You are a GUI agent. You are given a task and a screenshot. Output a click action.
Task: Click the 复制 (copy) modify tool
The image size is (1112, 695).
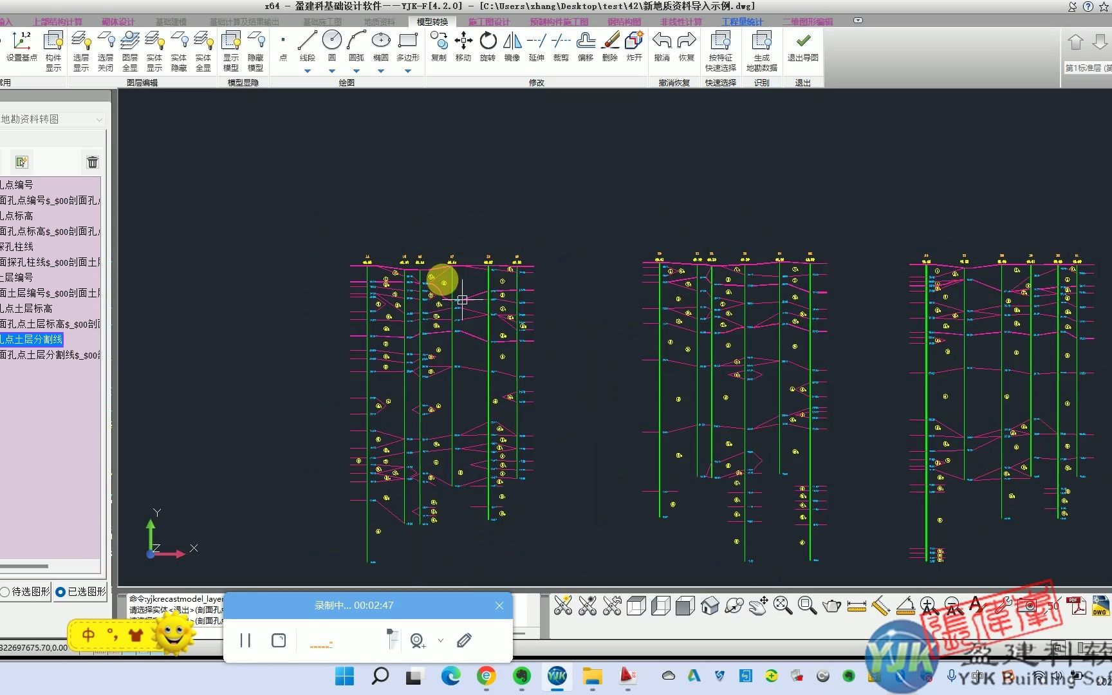(439, 47)
